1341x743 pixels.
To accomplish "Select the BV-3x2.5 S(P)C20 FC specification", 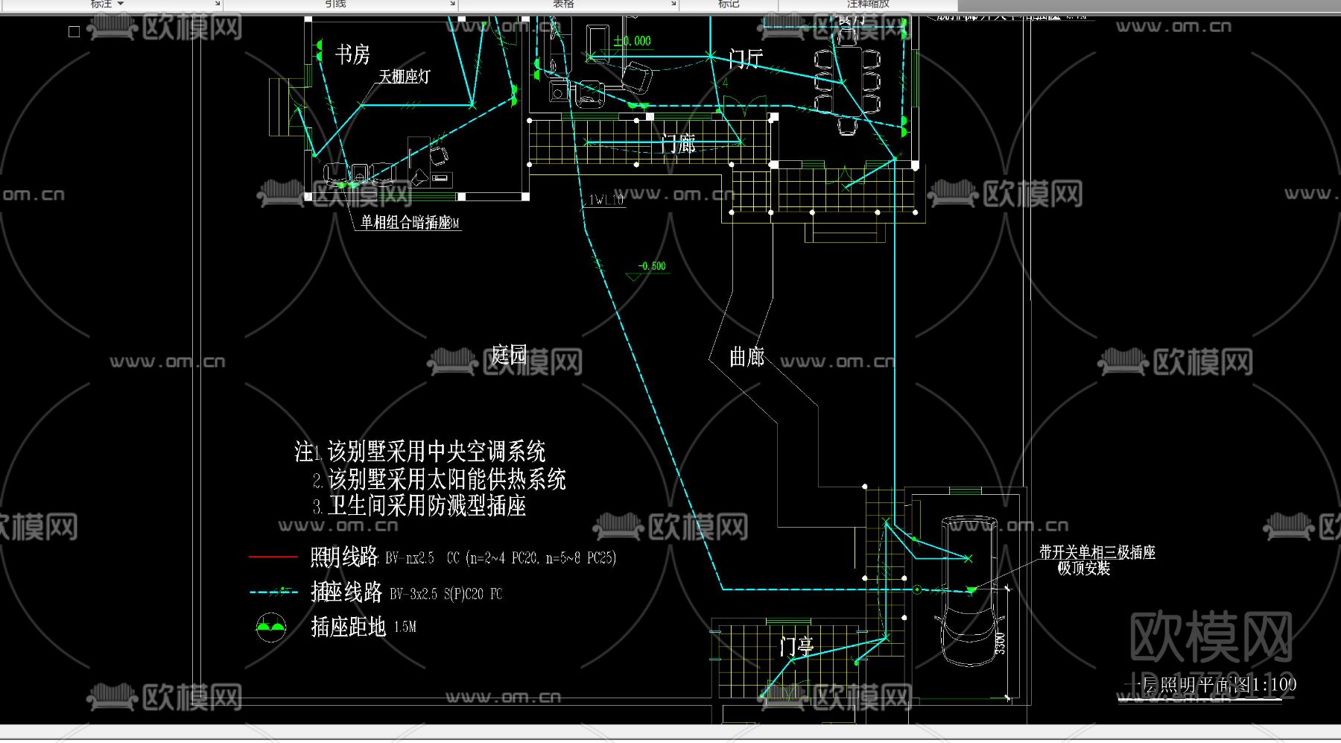I will click(x=446, y=594).
